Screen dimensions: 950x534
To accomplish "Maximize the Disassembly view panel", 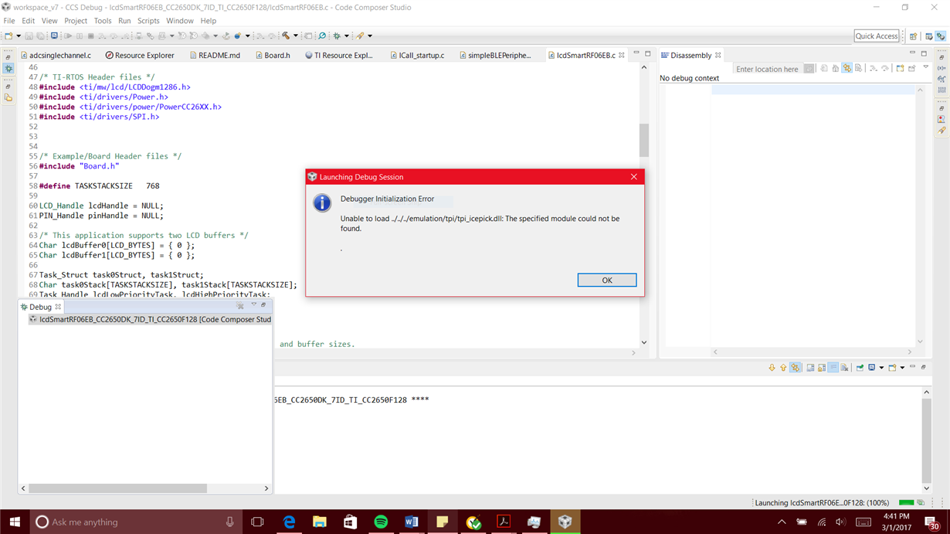I will (x=924, y=53).
